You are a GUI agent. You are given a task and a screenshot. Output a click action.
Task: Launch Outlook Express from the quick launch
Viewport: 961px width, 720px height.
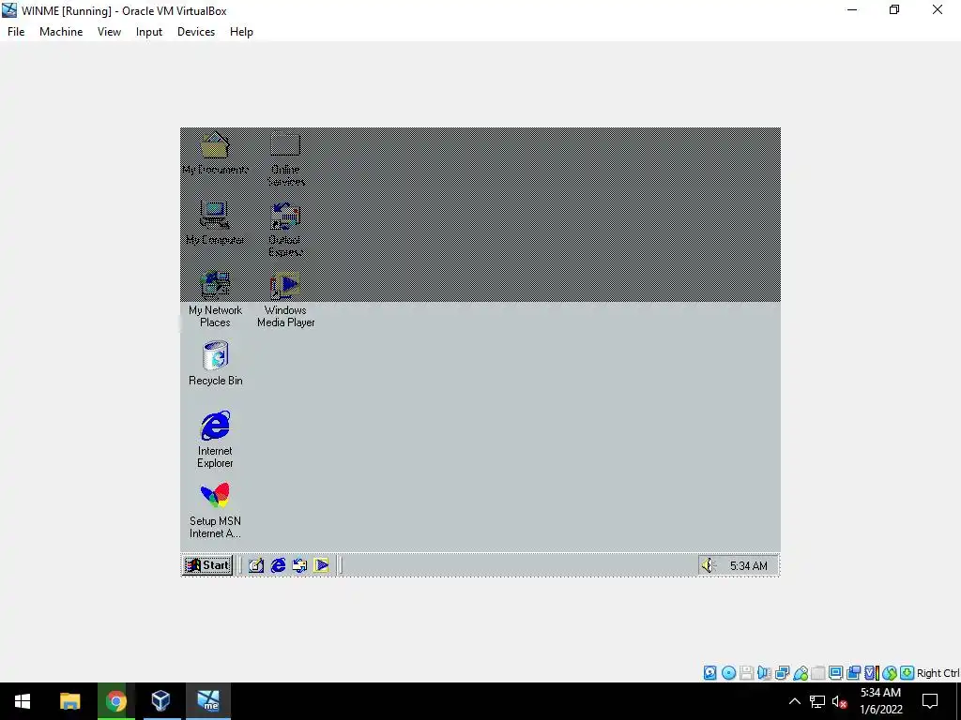point(299,565)
